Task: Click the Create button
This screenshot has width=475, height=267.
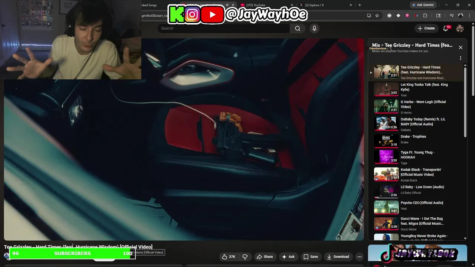Action: point(426,28)
